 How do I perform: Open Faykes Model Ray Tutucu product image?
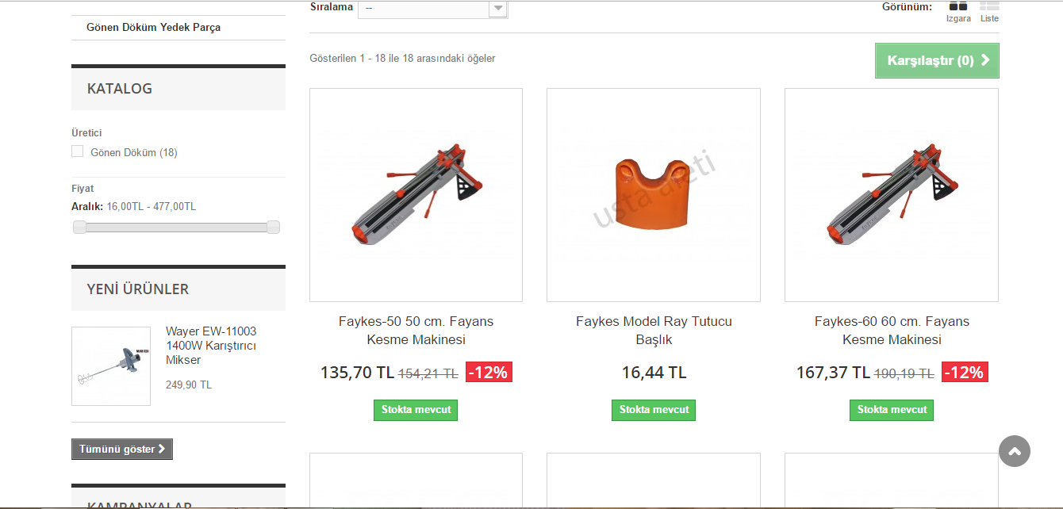click(x=654, y=195)
